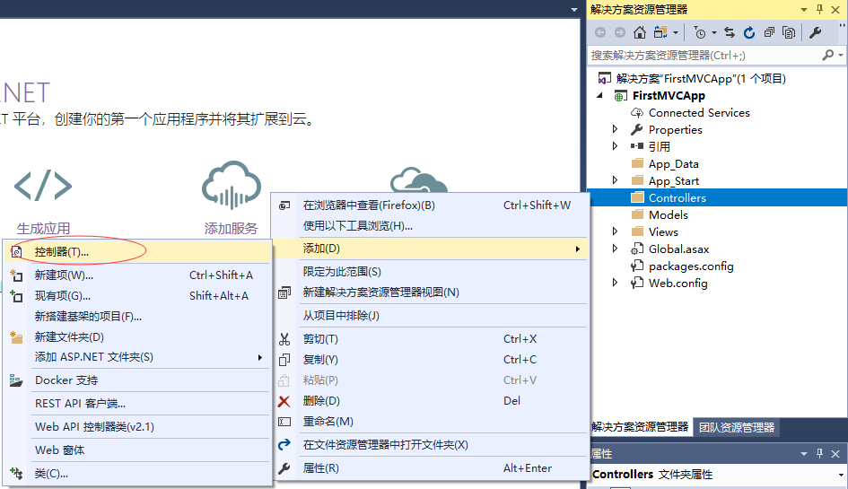Collapse the FirstMVCApp project node

tap(599, 95)
